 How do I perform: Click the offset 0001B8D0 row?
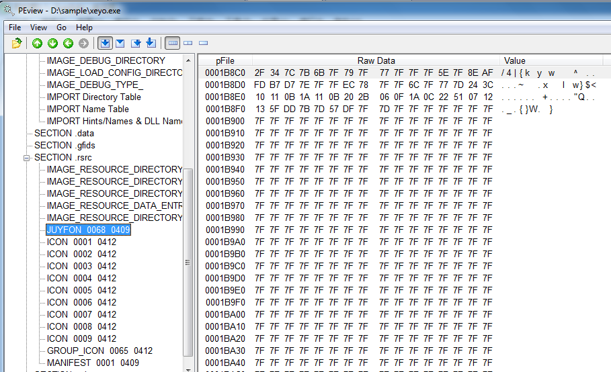coord(405,85)
